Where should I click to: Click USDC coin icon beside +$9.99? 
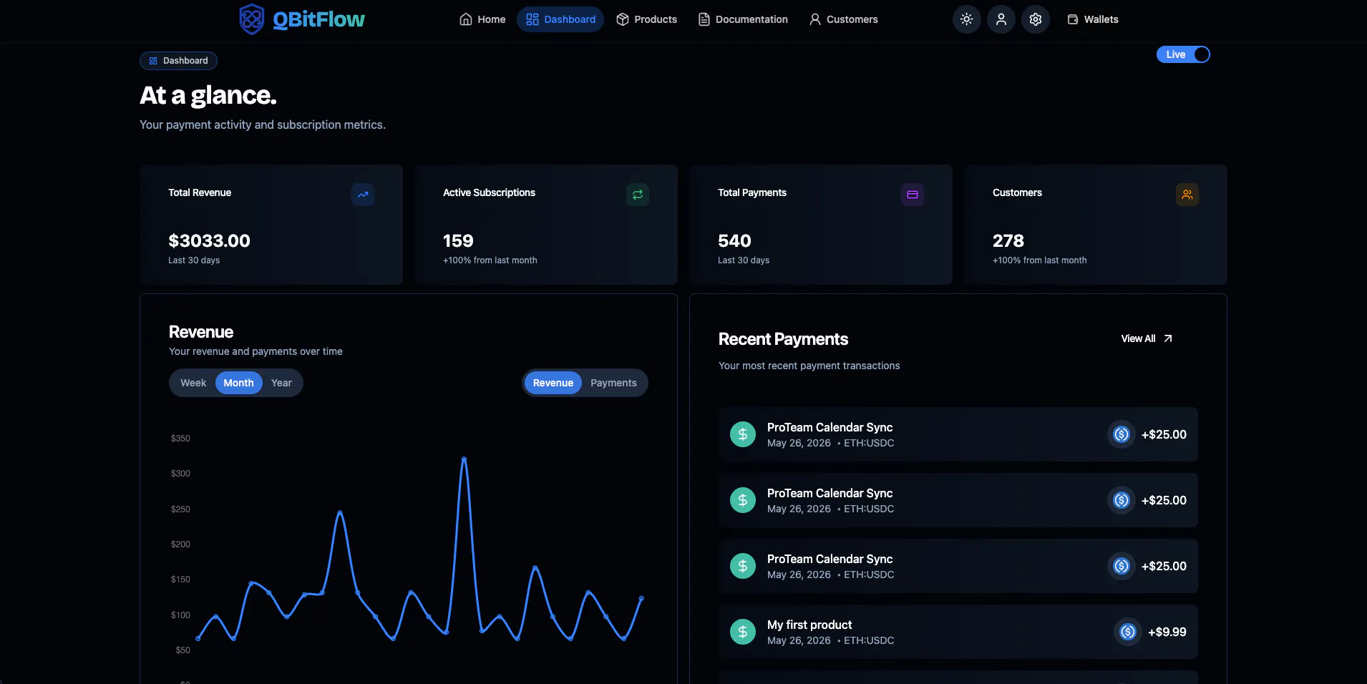coord(1128,632)
